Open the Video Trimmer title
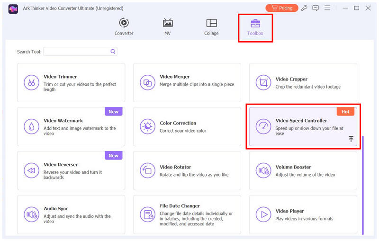Viewport: 379px width, 241px height. click(x=60, y=77)
